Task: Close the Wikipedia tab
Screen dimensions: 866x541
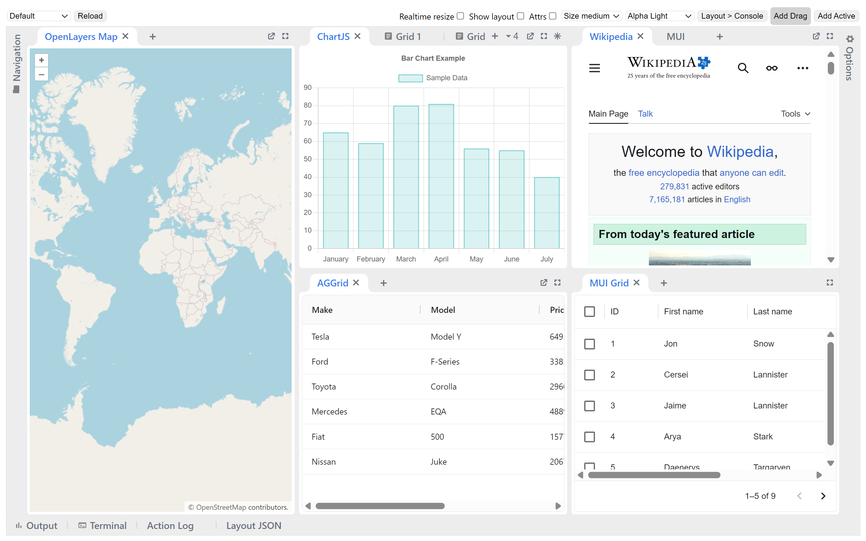Action: 640,36
